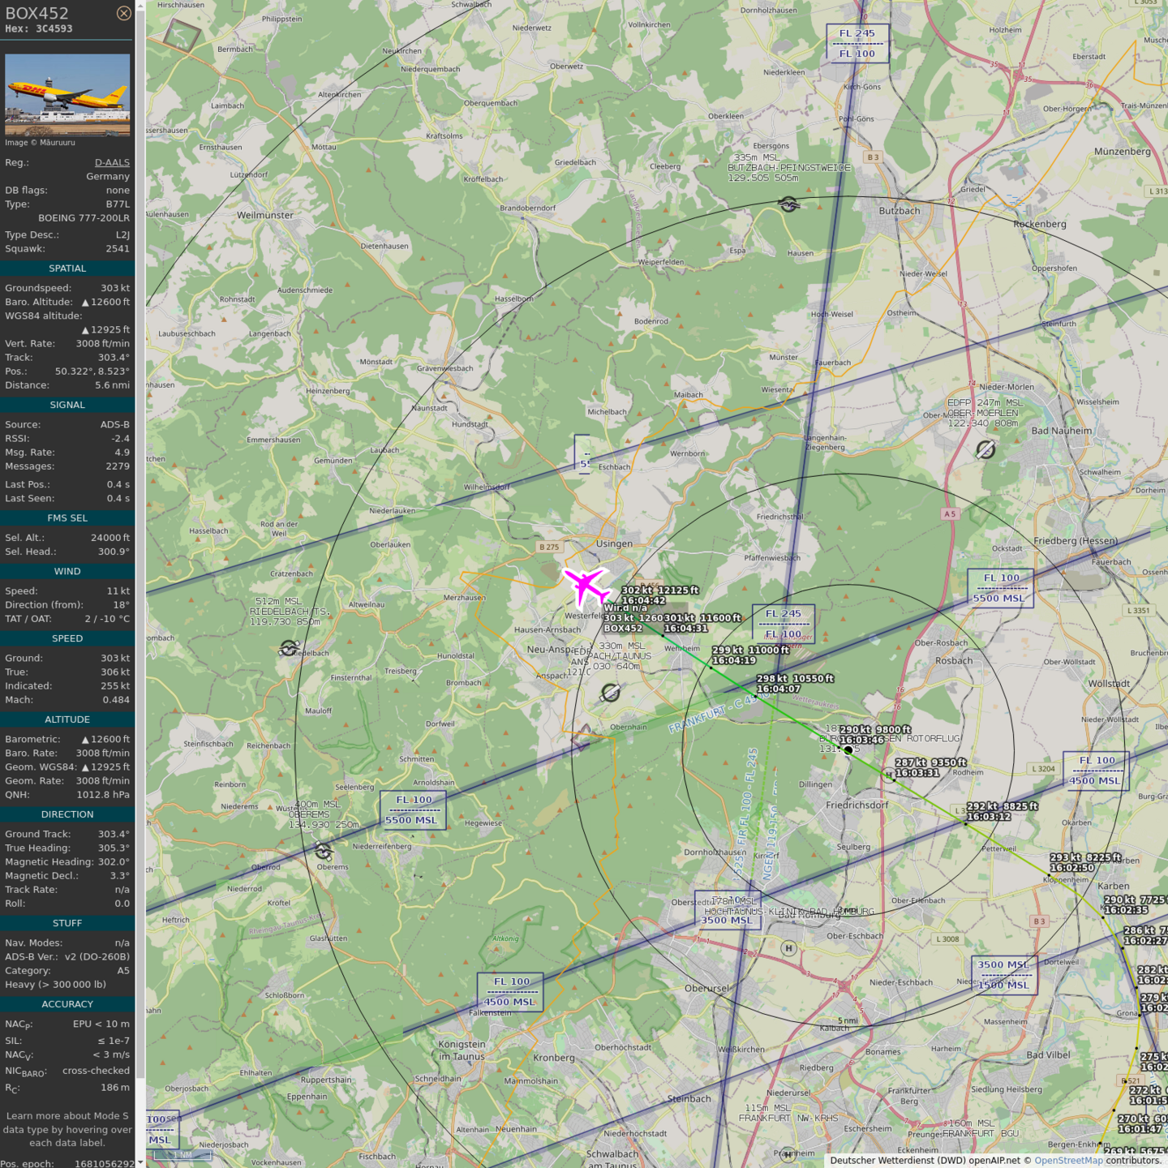Open the D-AALS registration link
Screen dimensions: 1168x1168
112,162
